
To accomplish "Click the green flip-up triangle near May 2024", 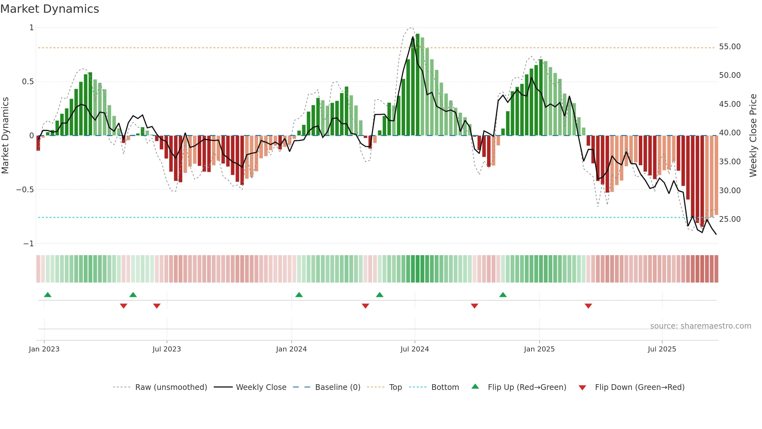I will (380, 295).
